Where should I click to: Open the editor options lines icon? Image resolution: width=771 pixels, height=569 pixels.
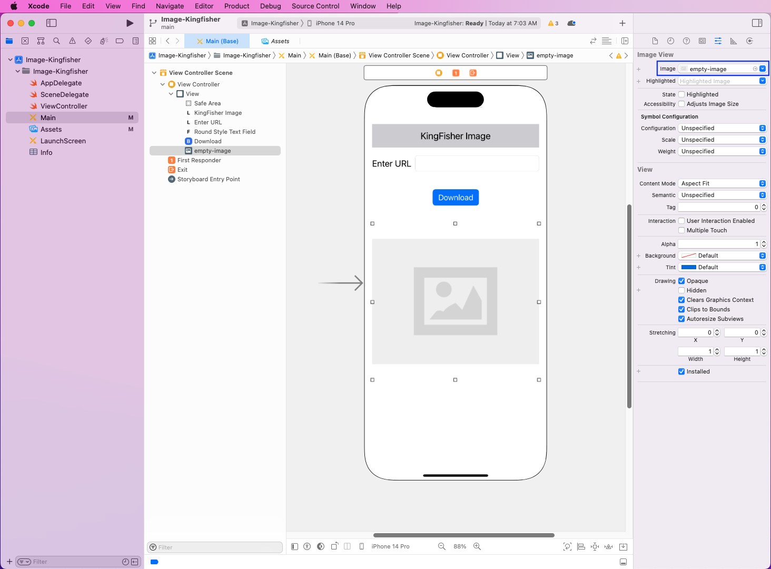pos(607,41)
